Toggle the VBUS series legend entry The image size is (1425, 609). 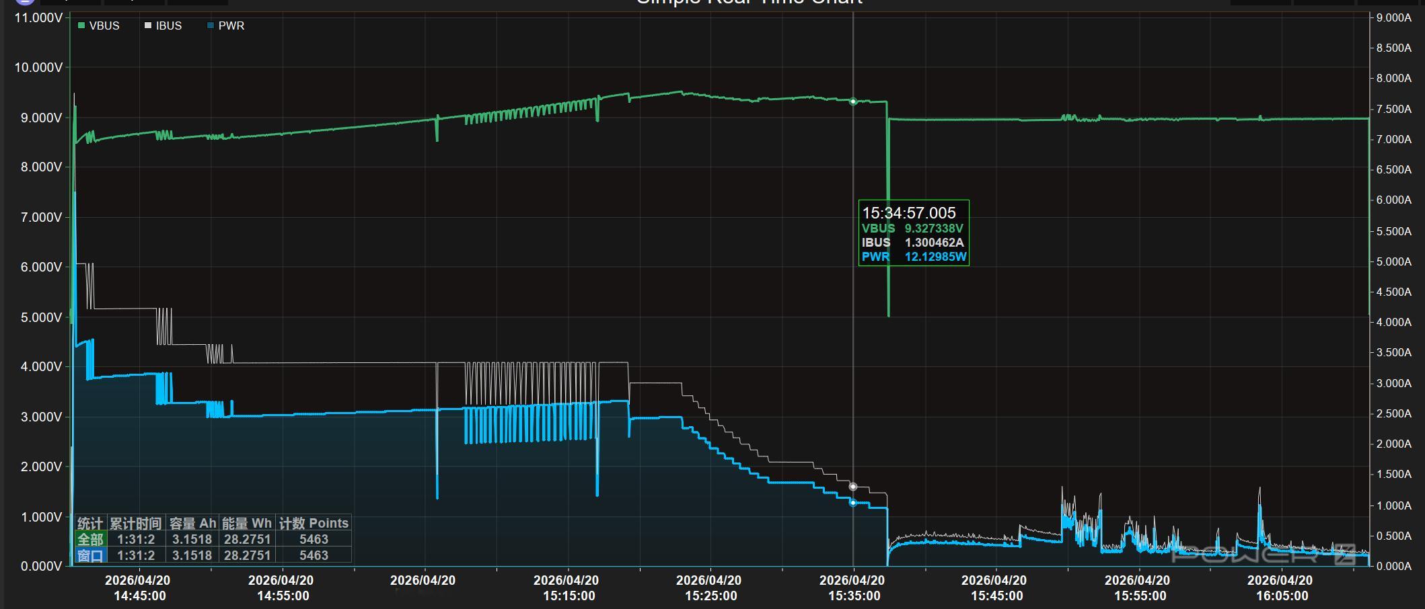click(x=104, y=26)
